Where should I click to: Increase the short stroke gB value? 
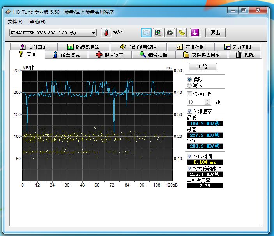[208, 100]
